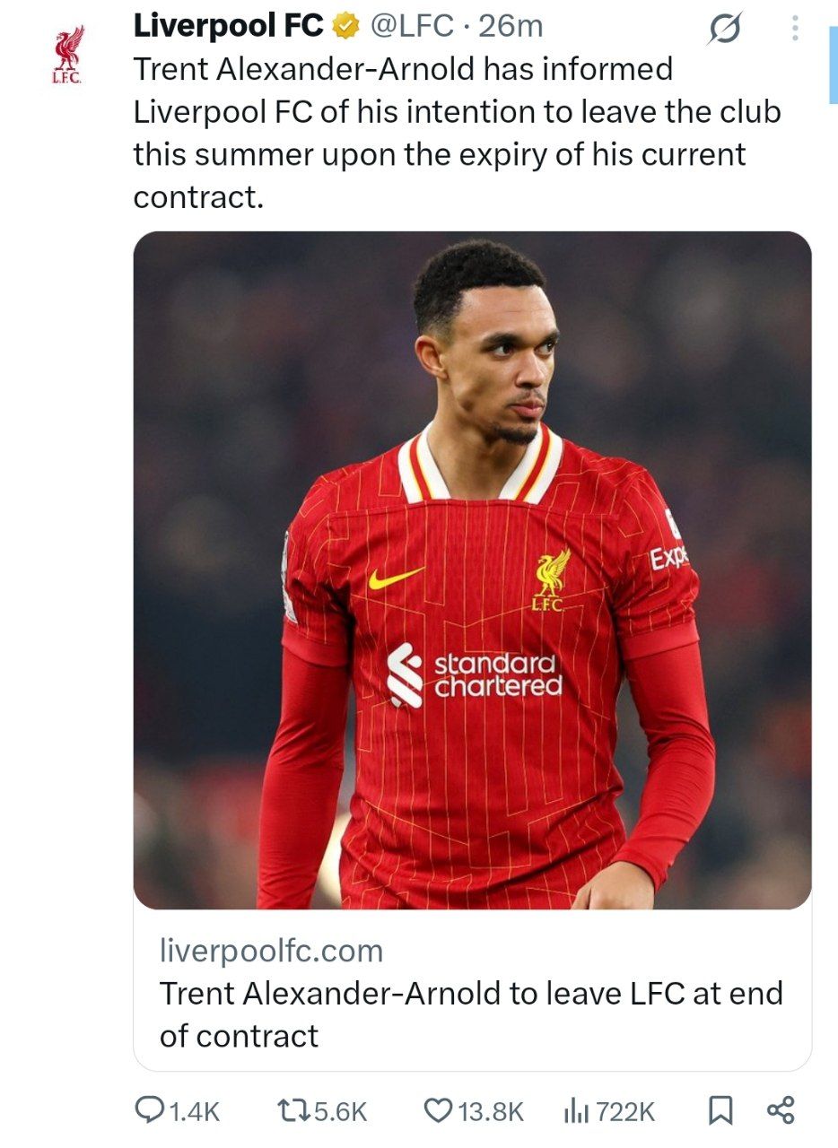Open Grok explain icon on tweet
This screenshot has width=838, height=1148.
click(724, 31)
